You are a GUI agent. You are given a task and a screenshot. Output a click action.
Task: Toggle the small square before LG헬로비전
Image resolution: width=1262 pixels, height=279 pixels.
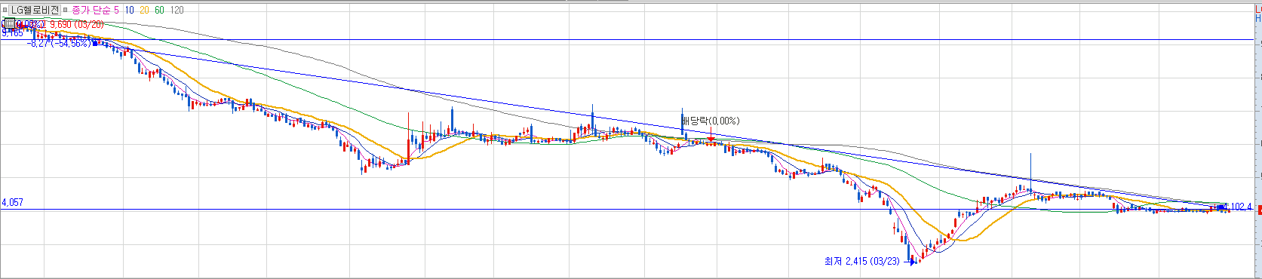[5, 10]
